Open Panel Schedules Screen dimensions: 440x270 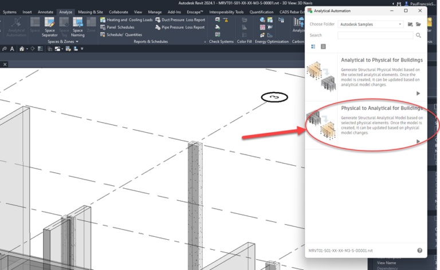pos(117,27)
